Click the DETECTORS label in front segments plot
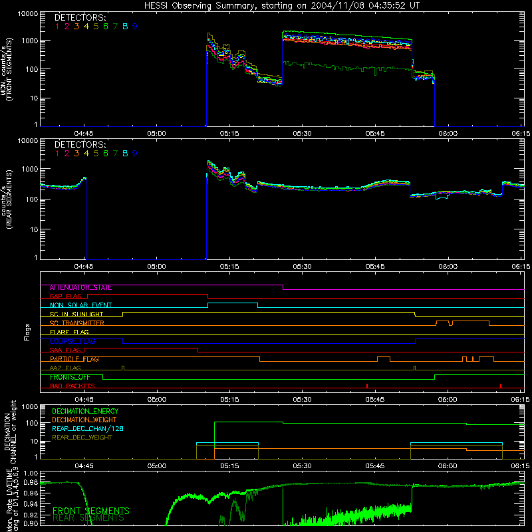 [x=80, y=17]
